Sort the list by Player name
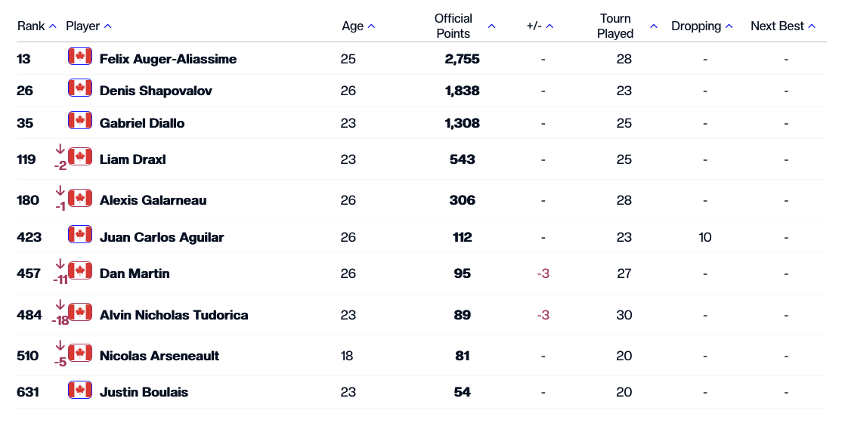842x423 pixels. click(107, 26)
